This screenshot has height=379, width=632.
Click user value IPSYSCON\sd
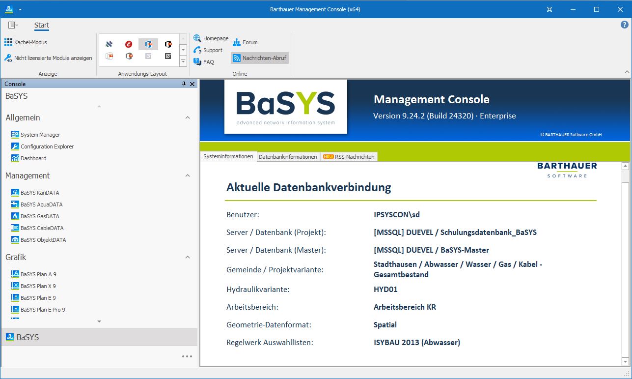click(397, 215)
